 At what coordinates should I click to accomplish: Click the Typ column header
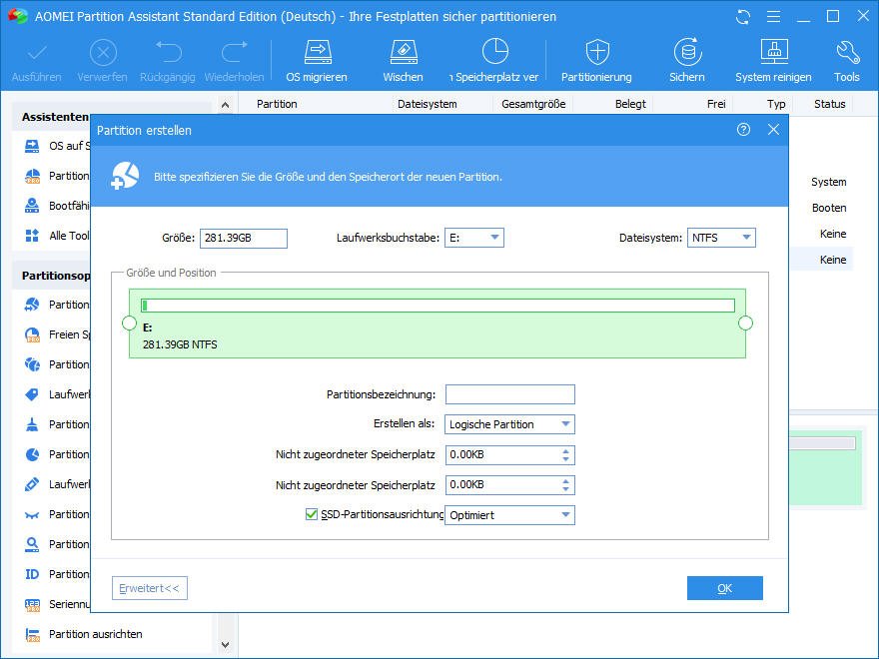point(776,104)
